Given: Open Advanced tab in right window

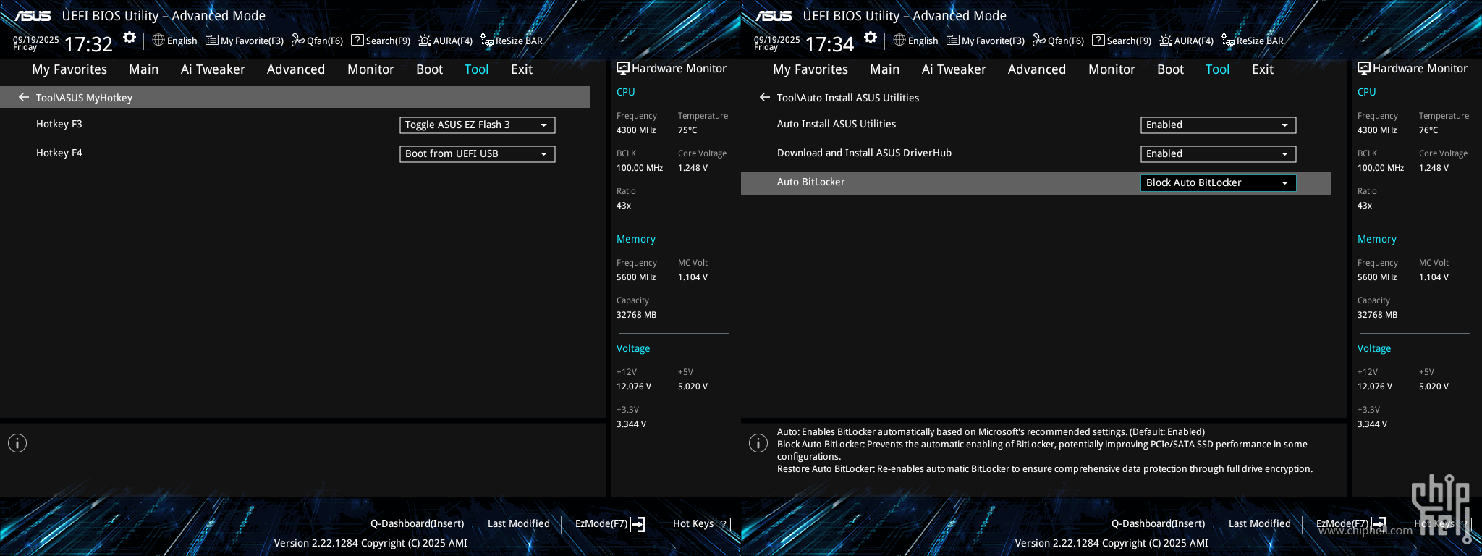Looking at the screenshot, I should tap(1037, 69).
